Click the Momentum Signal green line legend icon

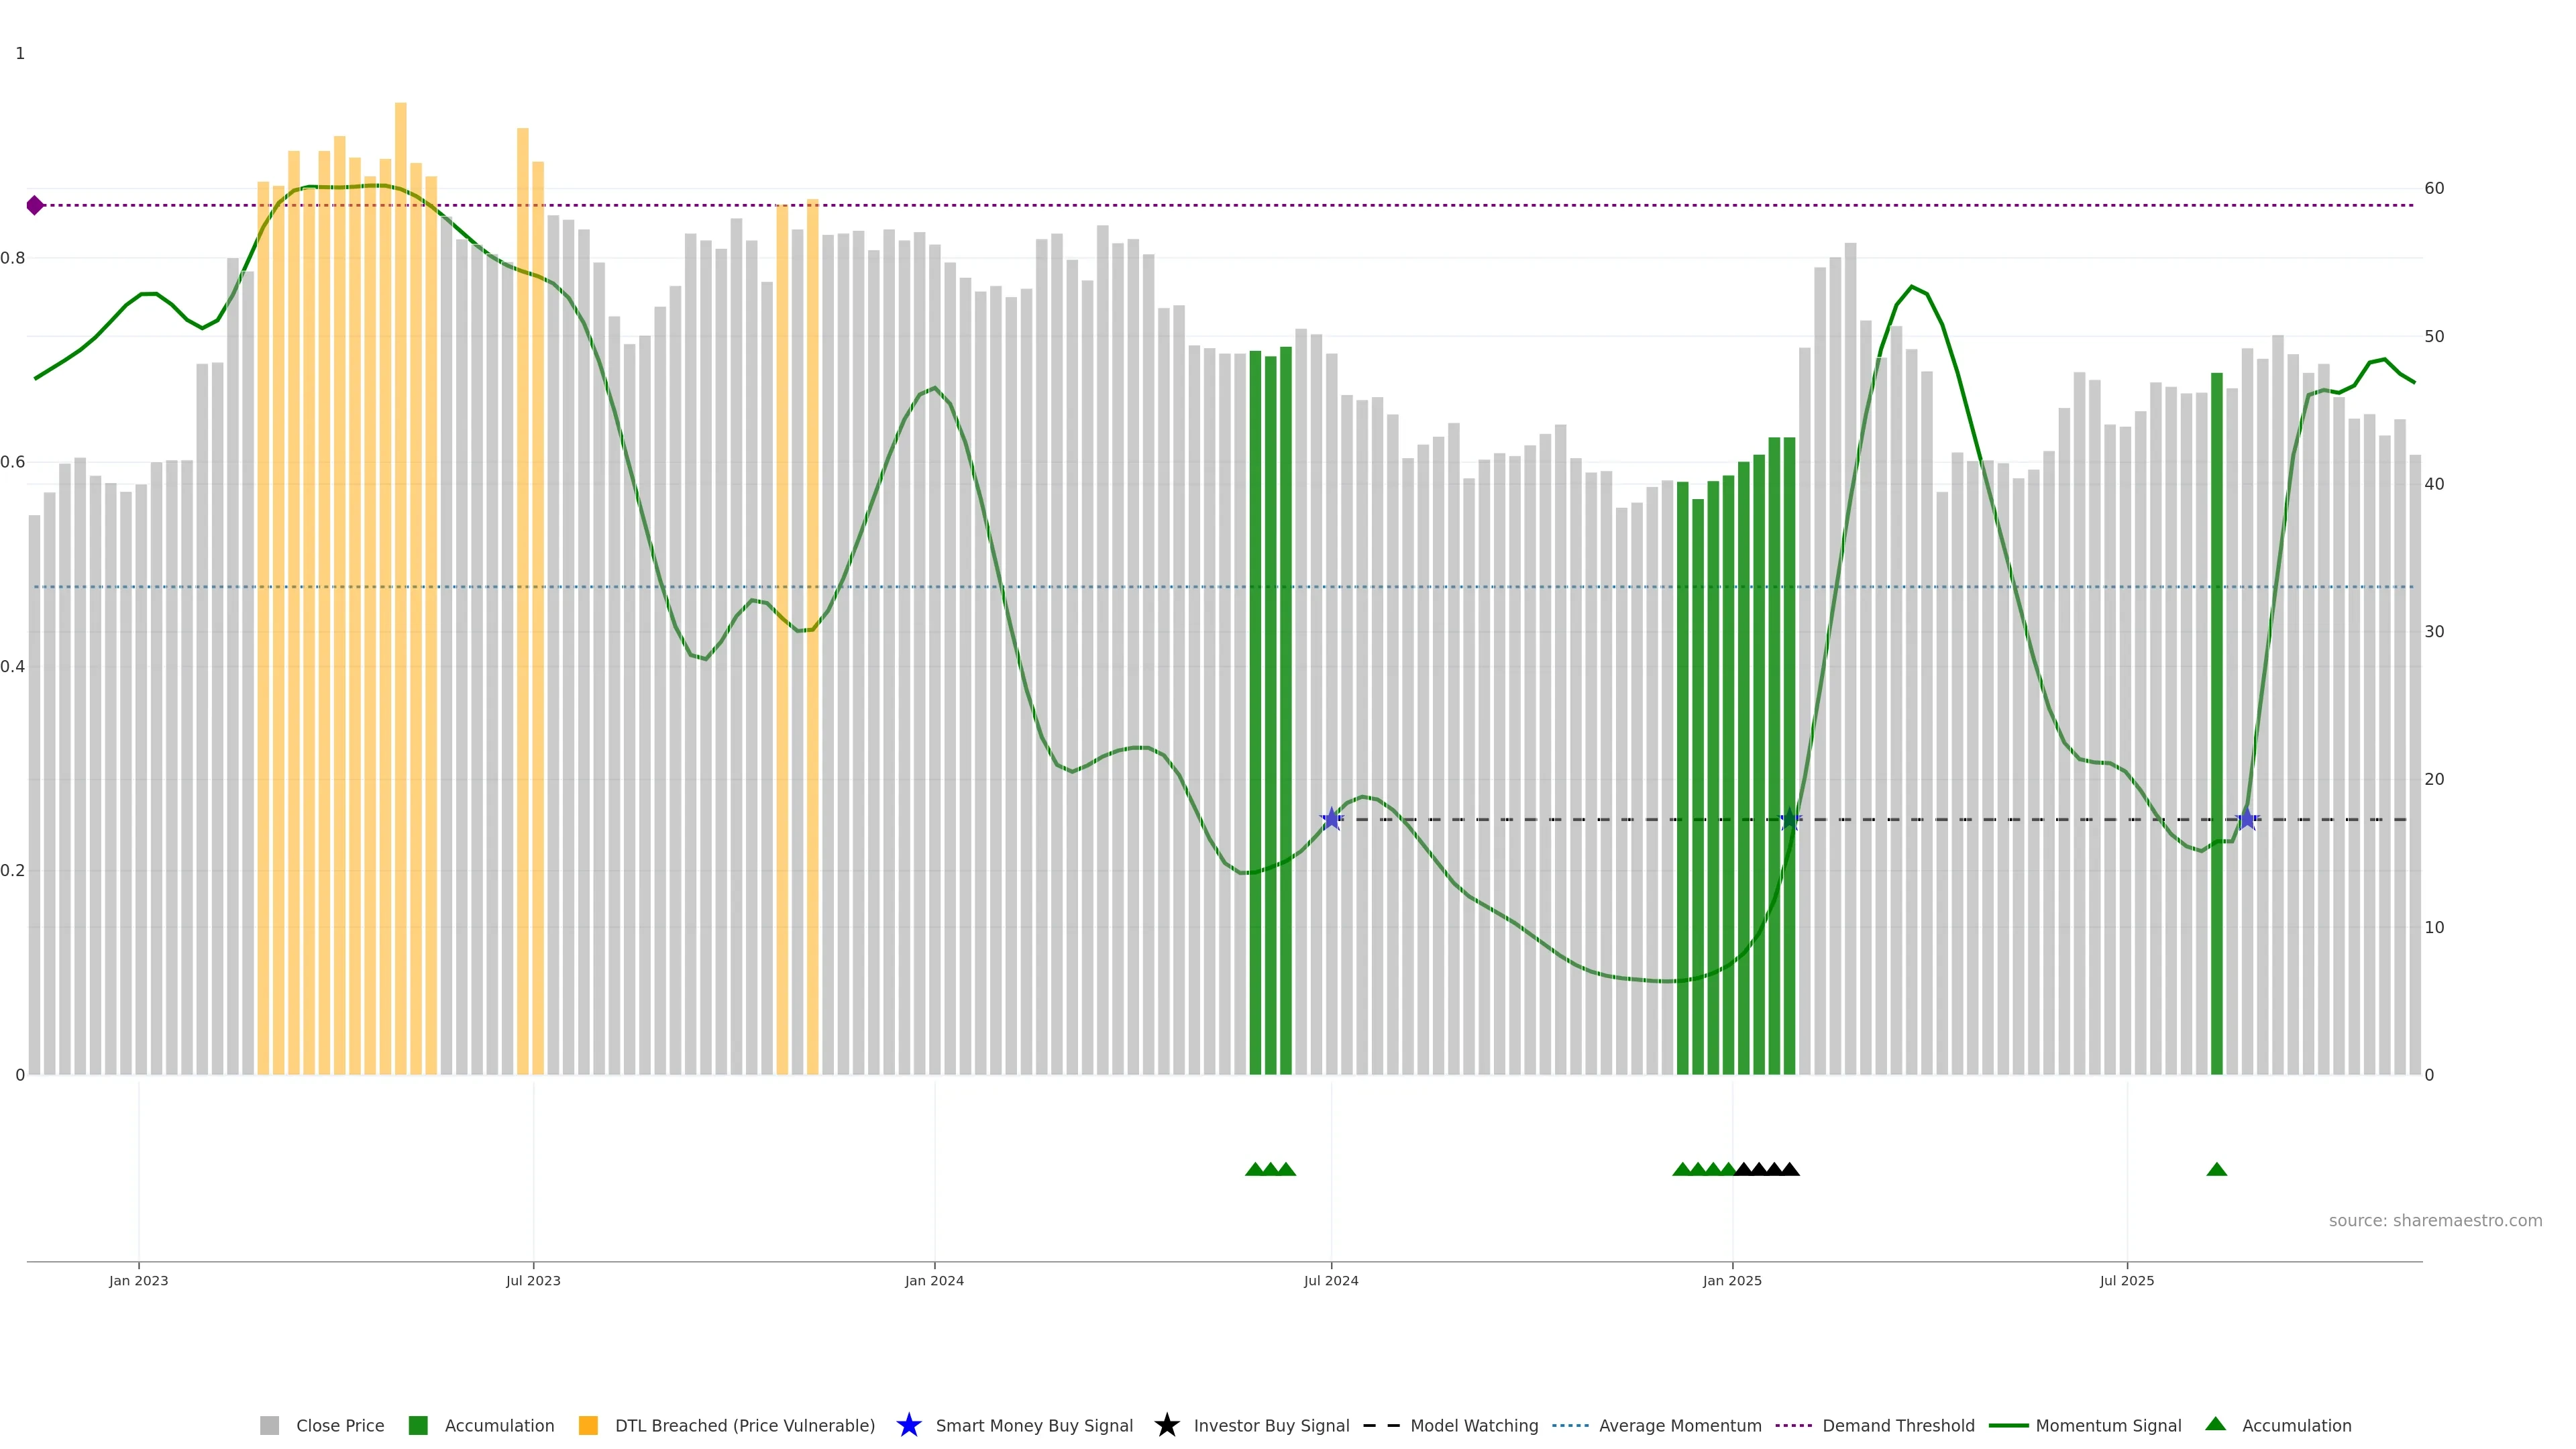click(x=2008, y=1425)
